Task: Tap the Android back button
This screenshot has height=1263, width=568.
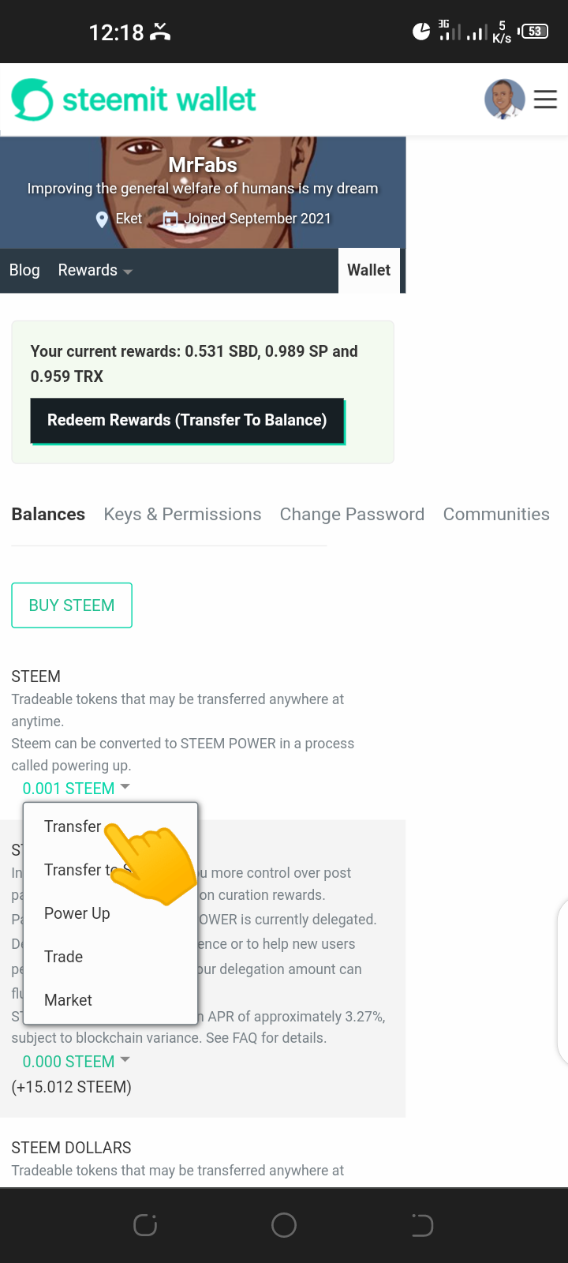Action: (x=422, y=1225)
